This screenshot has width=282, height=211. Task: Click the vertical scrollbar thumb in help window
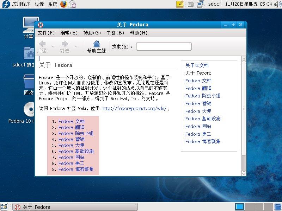[x=244, y=108]
